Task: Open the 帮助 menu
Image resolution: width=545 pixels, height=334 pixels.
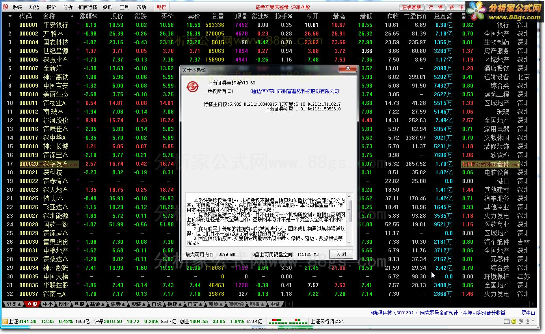Action: coord(141,7)
